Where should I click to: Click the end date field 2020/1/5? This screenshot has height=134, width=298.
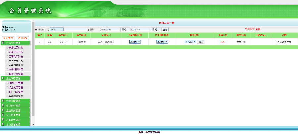[140, 29]
